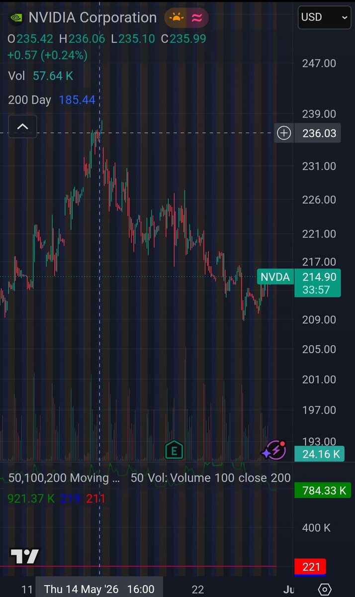Click the 11 date label on time axis
This screenshot has width=355, height=597.
pyautogui.click(x=27, y=590)
